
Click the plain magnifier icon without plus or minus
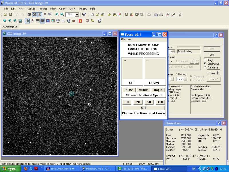[x=5, y=21]
